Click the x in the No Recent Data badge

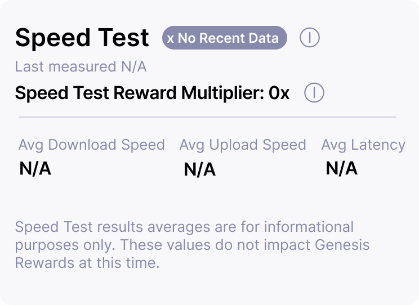click(x=170, y=38)
